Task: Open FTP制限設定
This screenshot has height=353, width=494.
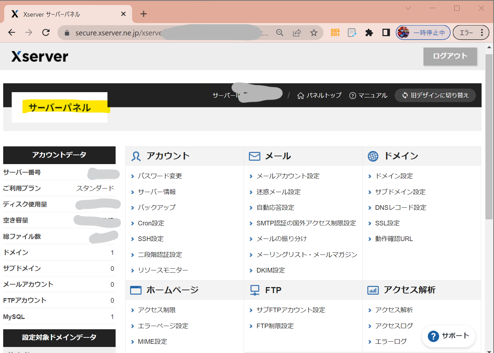Action: tap(275, 326)
